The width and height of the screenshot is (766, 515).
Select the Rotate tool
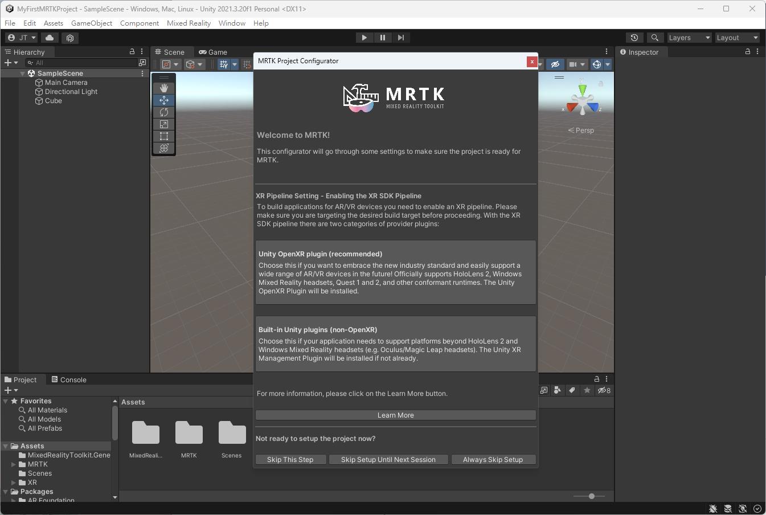click(x=163, y=112)
